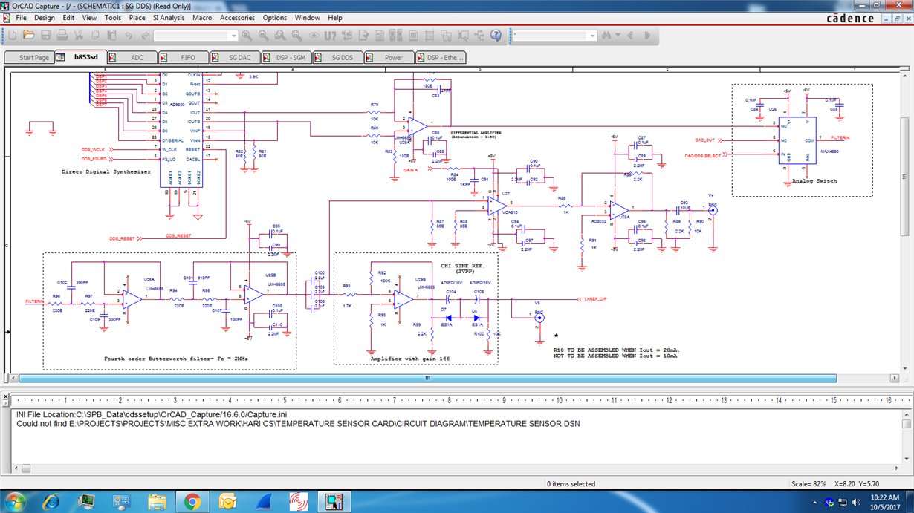This screenshot has height=513, width=914.
Task: Click the Undo arrow icon
Action: [129, 35]
